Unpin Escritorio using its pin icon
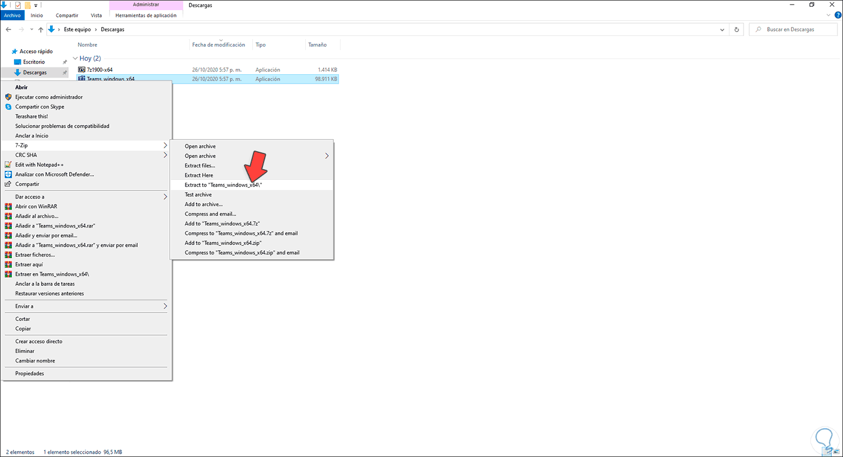This screenshot has height=457, width=843. (65, 62)
